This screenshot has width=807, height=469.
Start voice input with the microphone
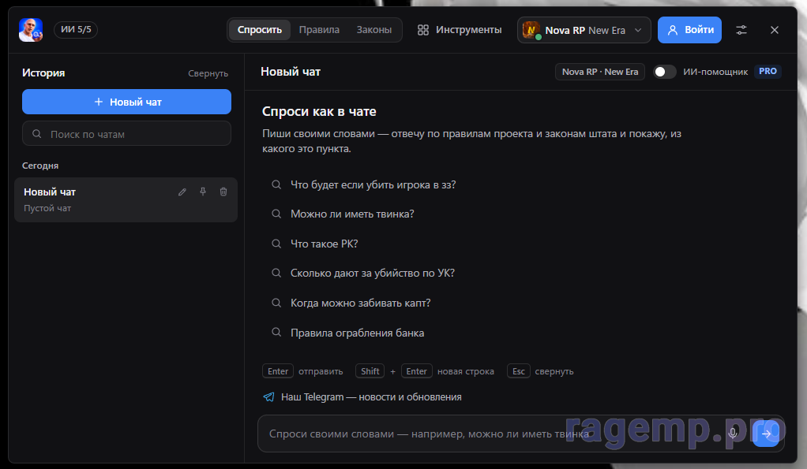pos(733,433)
